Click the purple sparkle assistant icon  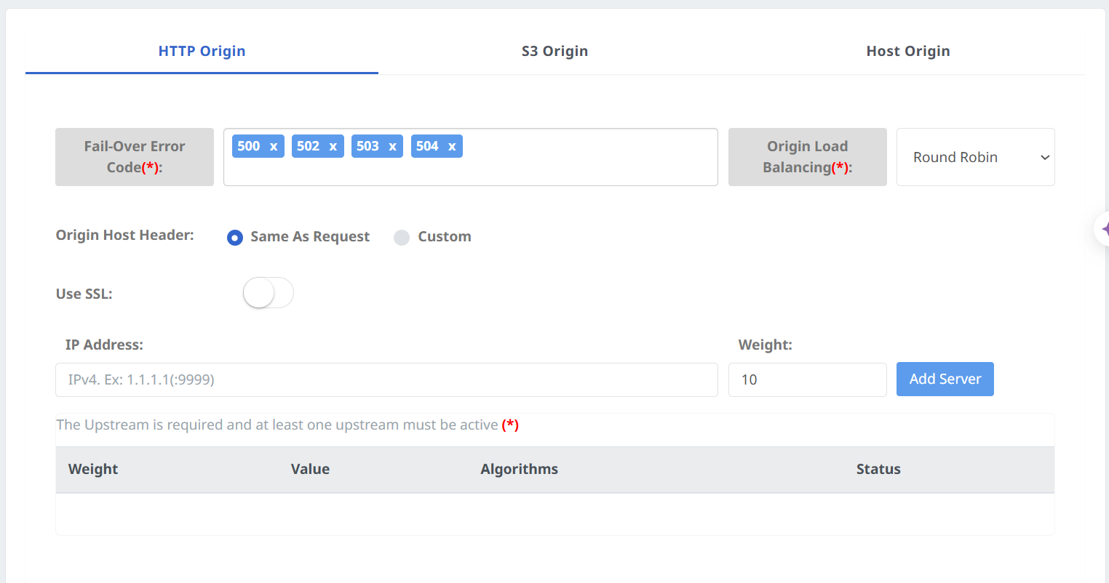(x=1104, y=229)
